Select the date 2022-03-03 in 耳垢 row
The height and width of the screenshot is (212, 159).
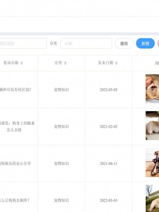109,90
